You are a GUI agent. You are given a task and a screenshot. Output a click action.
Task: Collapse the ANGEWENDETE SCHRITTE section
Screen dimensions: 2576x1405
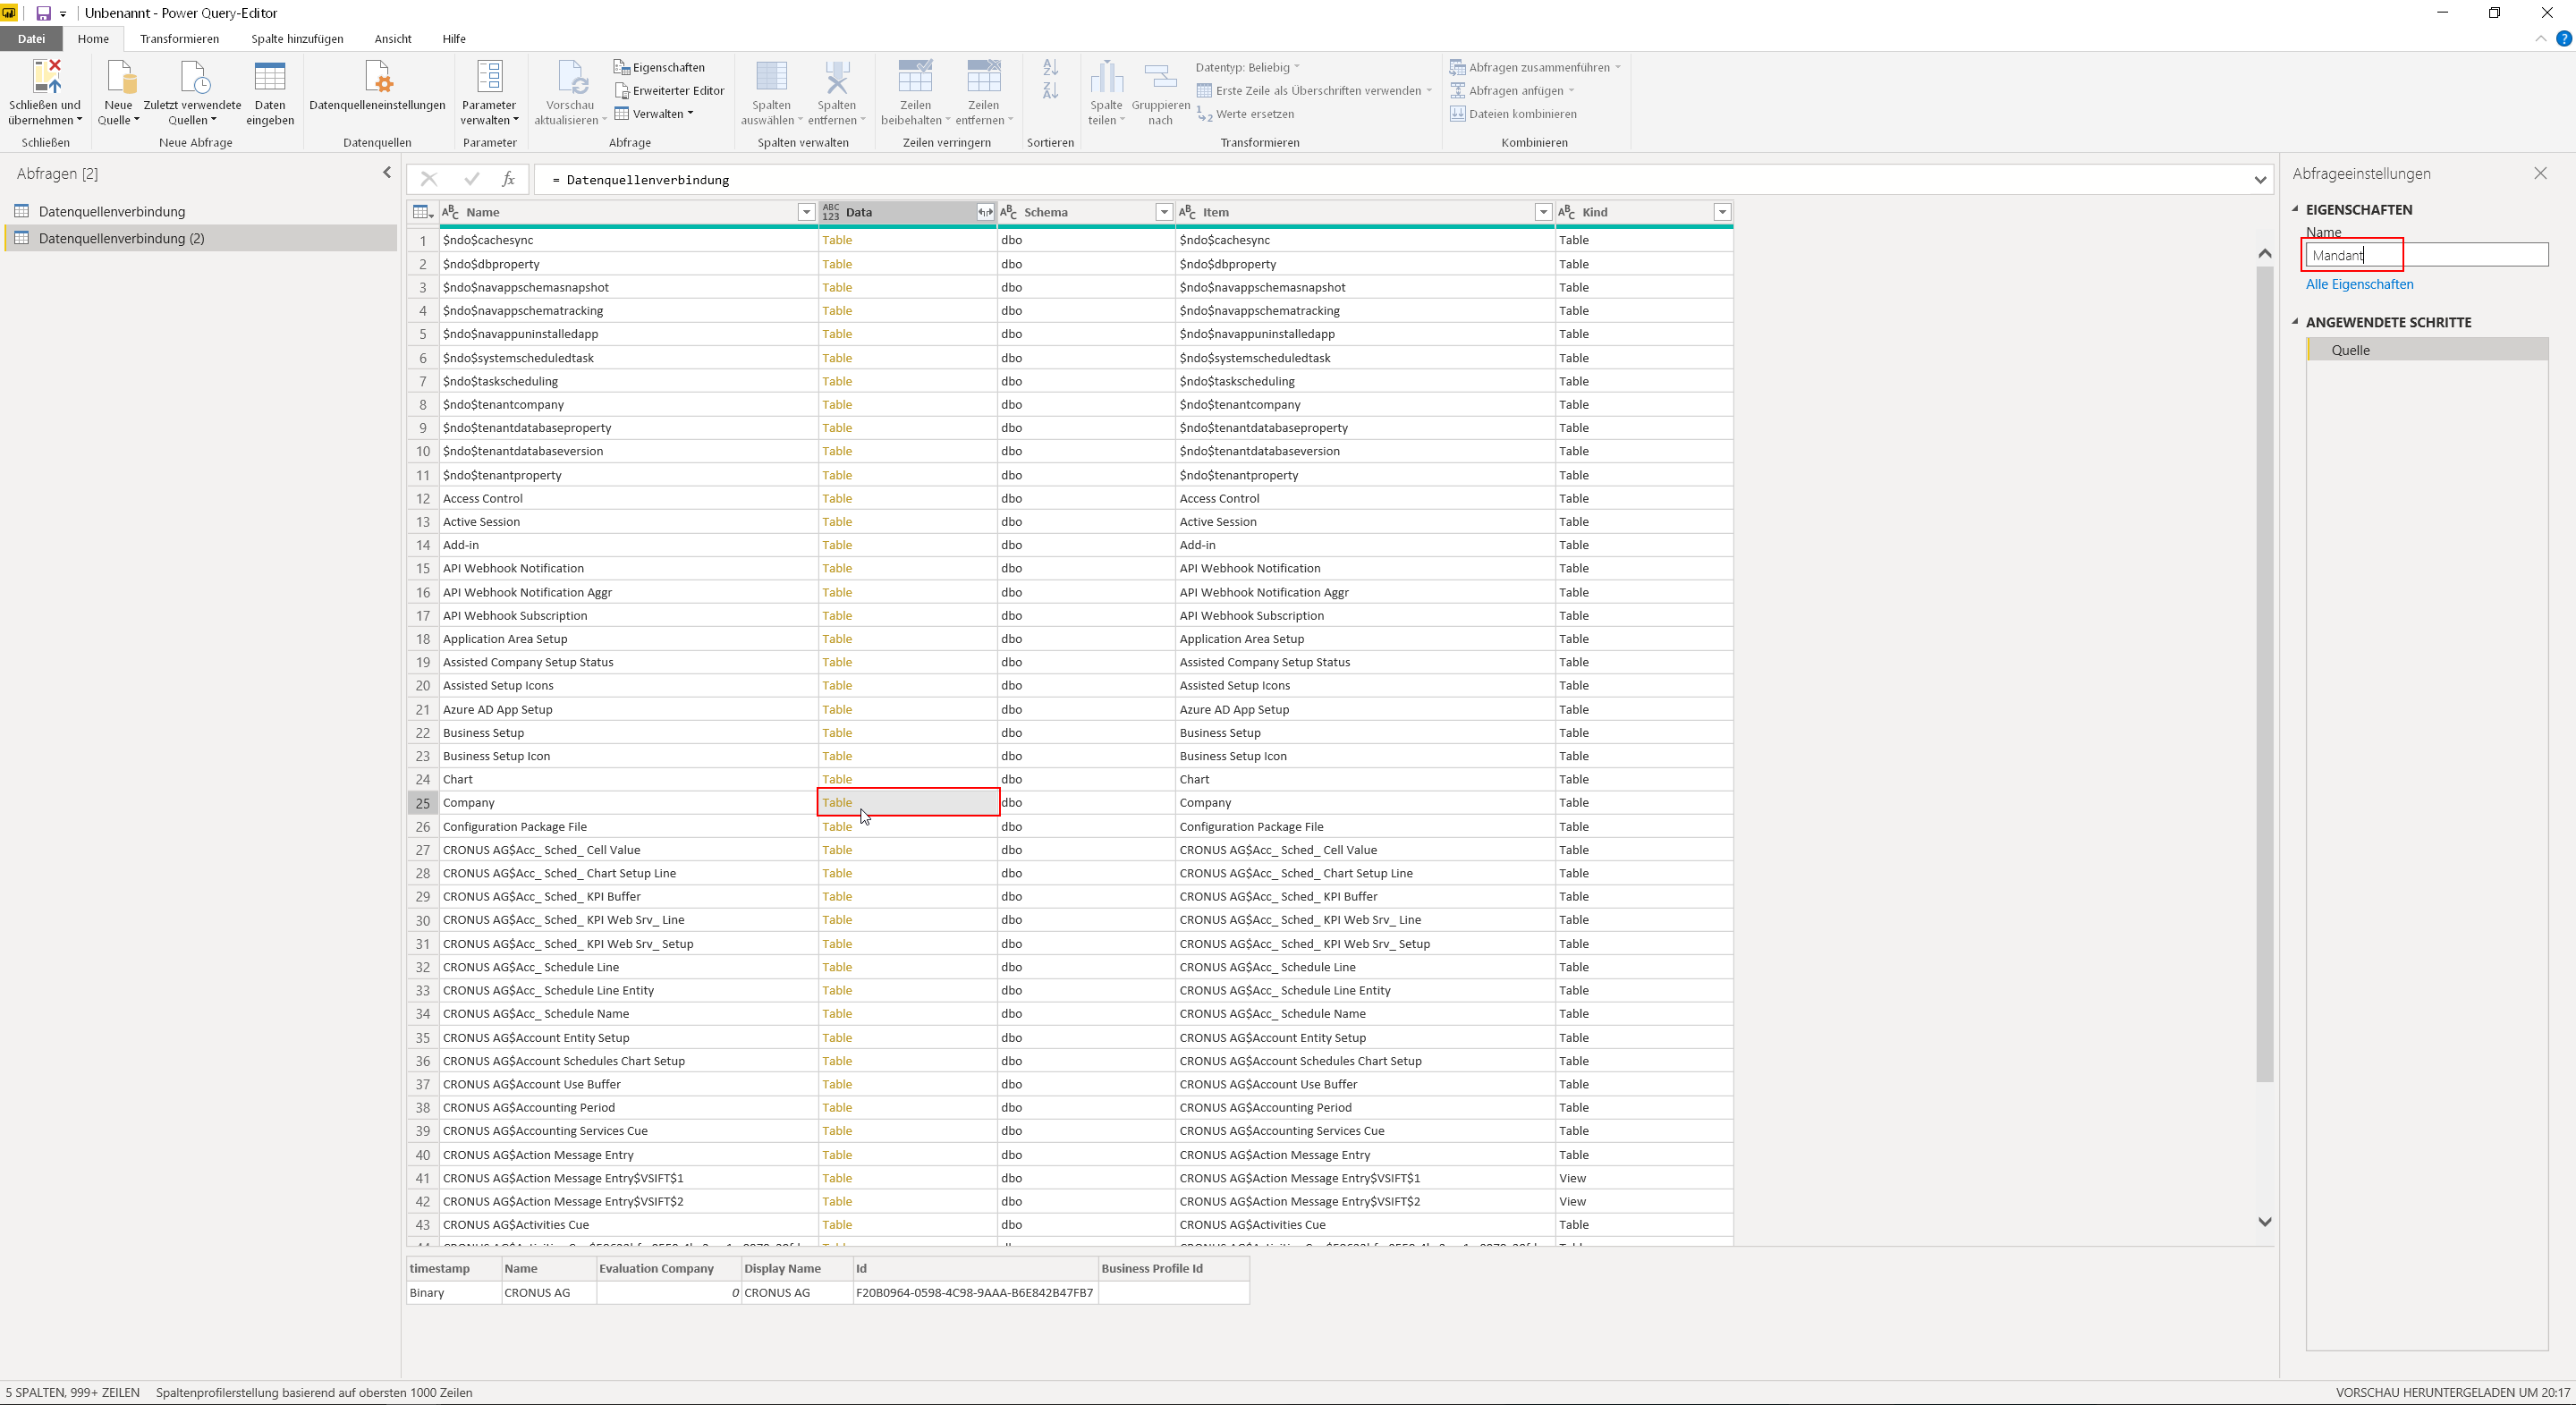tap(2296, 322)
